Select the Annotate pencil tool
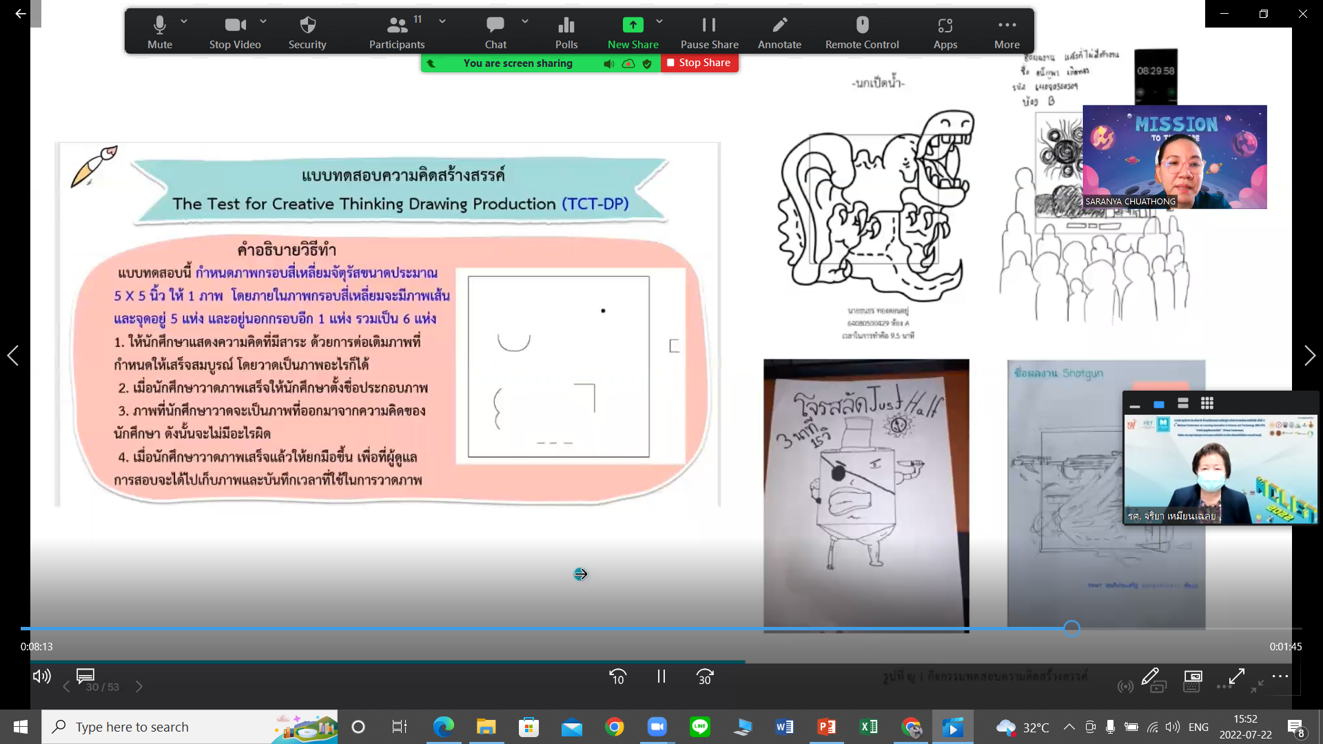The image size is (1323, 744). tap(779, 32)
